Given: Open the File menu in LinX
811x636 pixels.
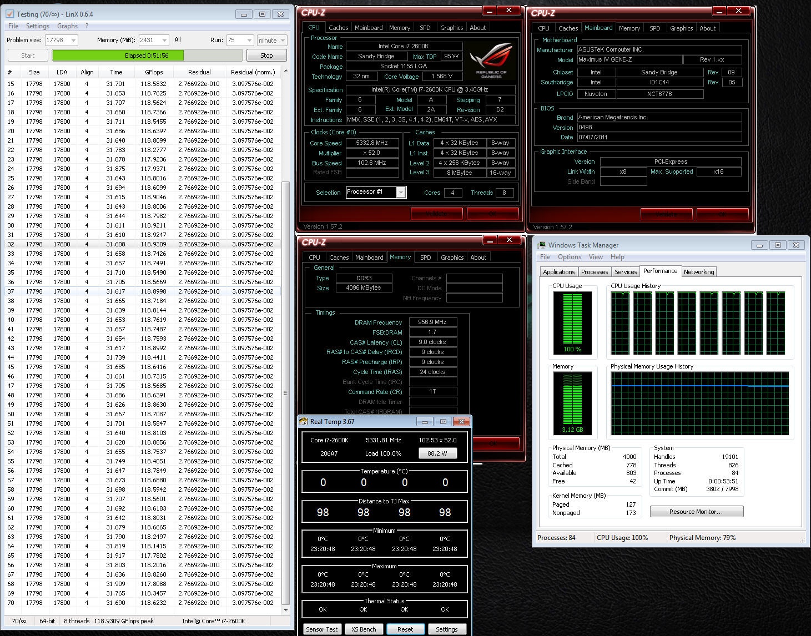Looking at the screenshot, I should point(13,26).
